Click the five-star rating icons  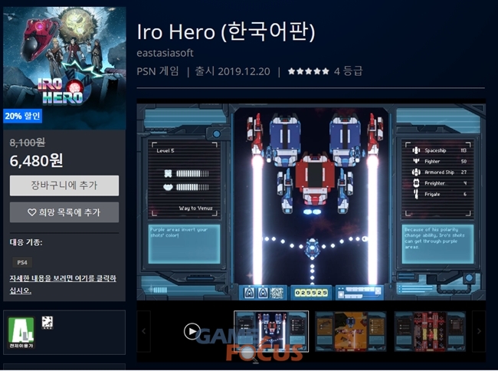coord(309,71)
